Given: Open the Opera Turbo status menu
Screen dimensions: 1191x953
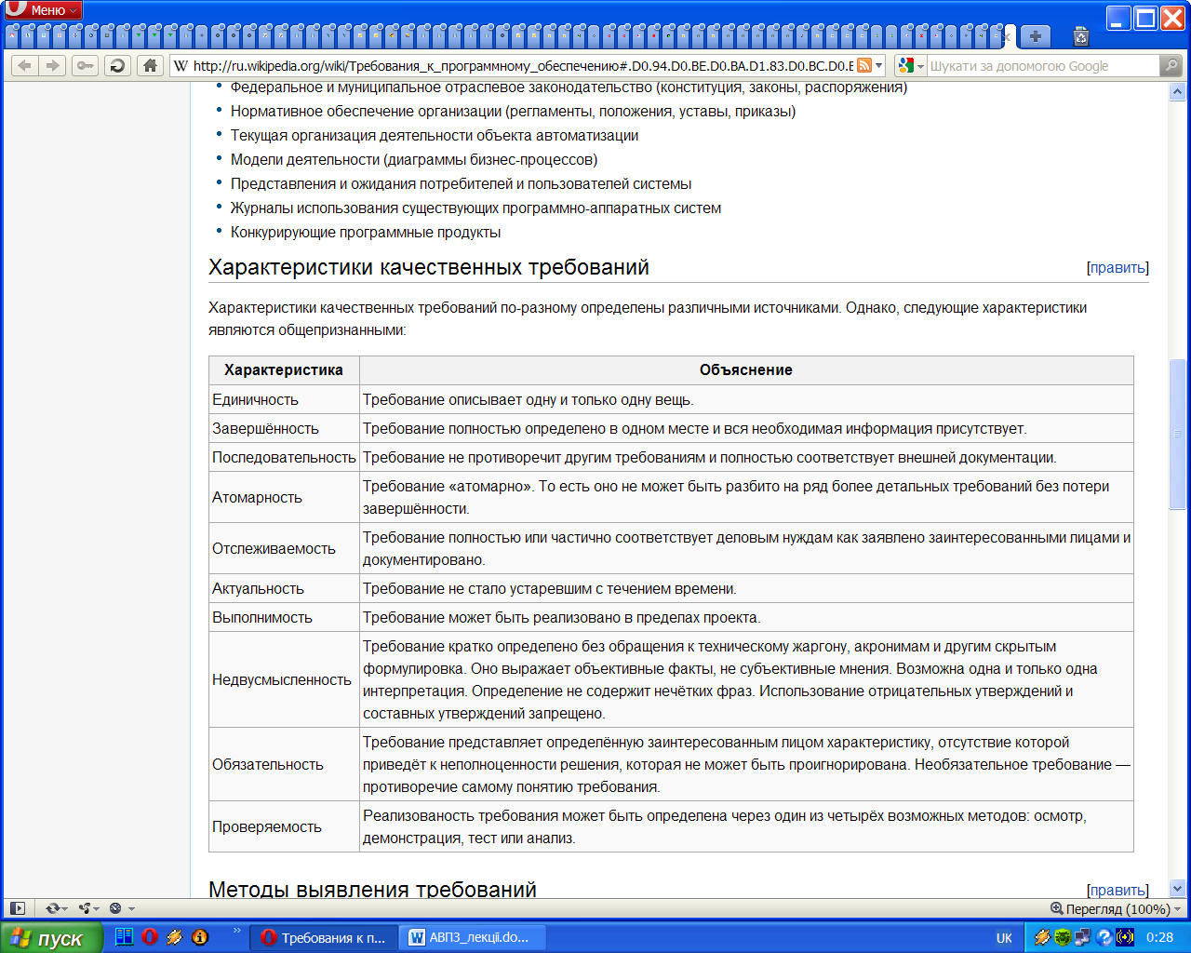Looking at the screenshot, I should [x=121, y=908].
